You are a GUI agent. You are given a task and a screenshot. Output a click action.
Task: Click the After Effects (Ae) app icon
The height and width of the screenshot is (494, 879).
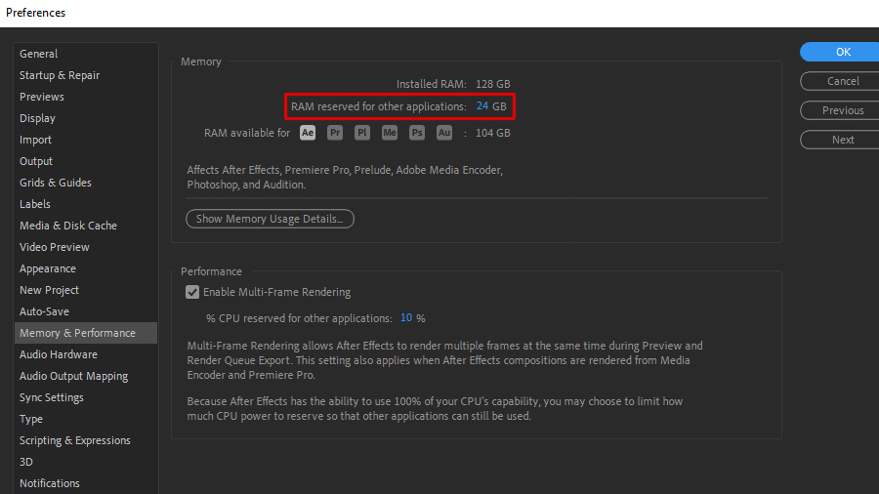click(308, 133)
